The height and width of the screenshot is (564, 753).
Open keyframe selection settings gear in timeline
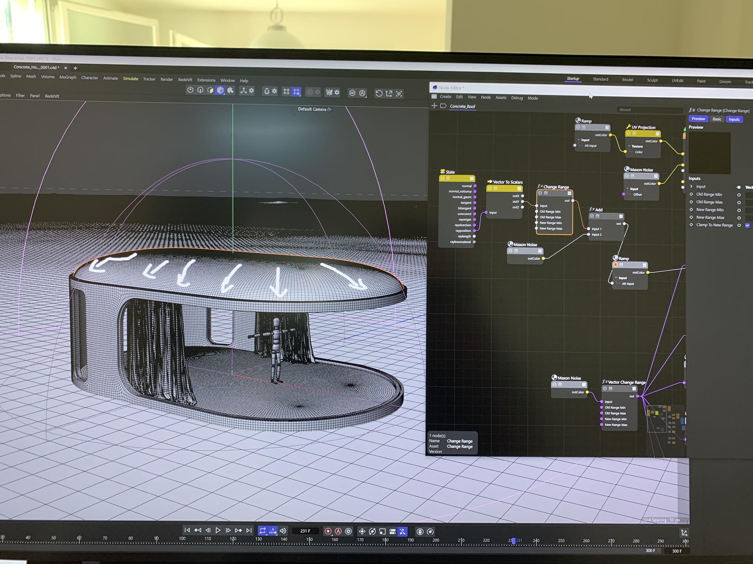(349, 531)
